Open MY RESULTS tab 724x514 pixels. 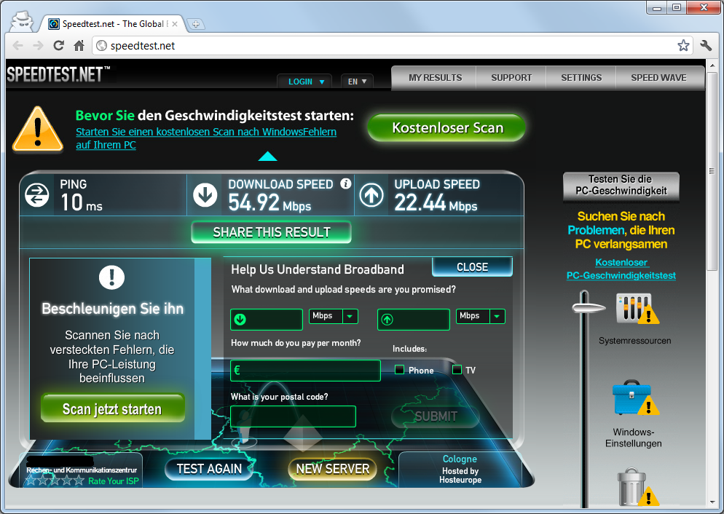435,77
